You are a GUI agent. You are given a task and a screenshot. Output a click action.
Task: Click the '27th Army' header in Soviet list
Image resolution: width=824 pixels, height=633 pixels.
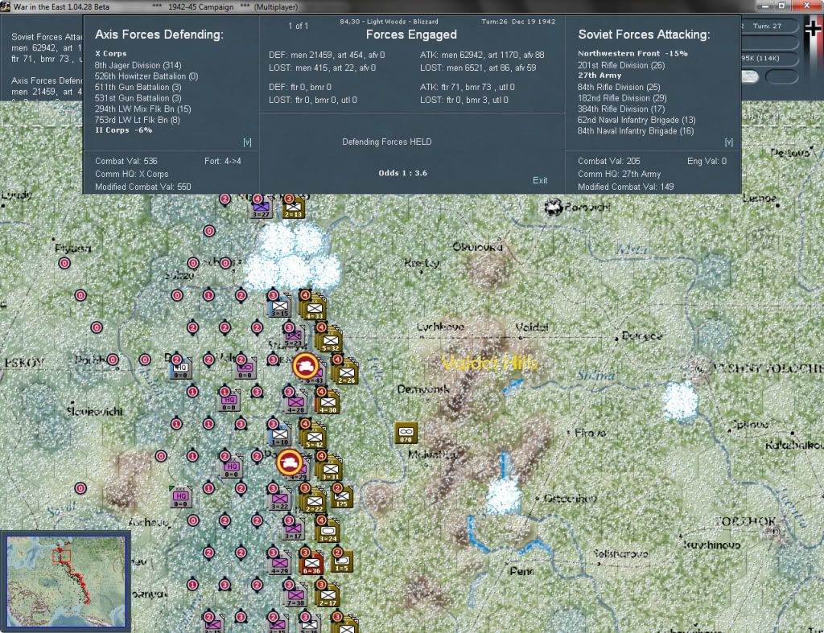[x=599, y=76]
